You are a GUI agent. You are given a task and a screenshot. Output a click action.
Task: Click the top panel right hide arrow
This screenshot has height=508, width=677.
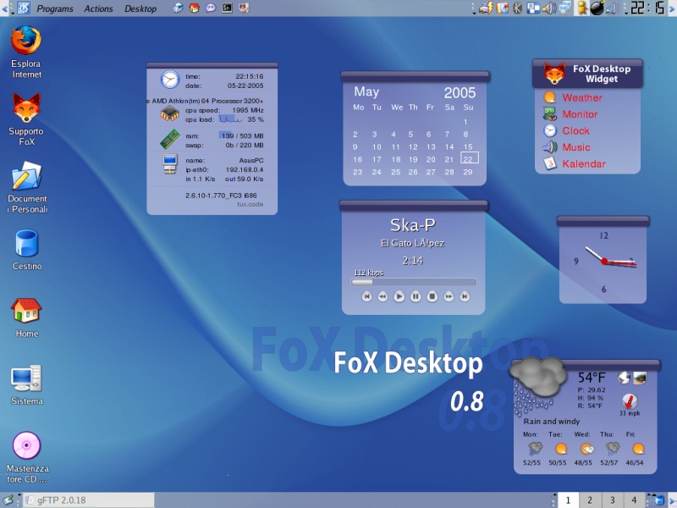(672, 8)
